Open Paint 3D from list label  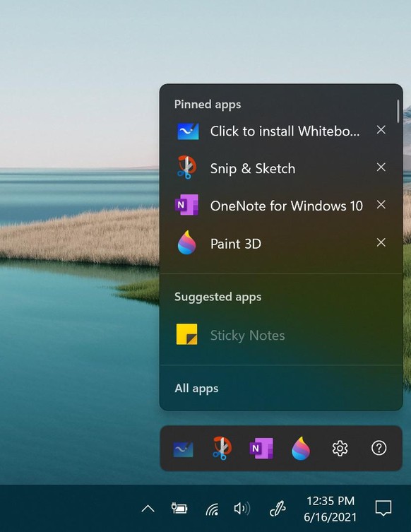click(236, 244)
